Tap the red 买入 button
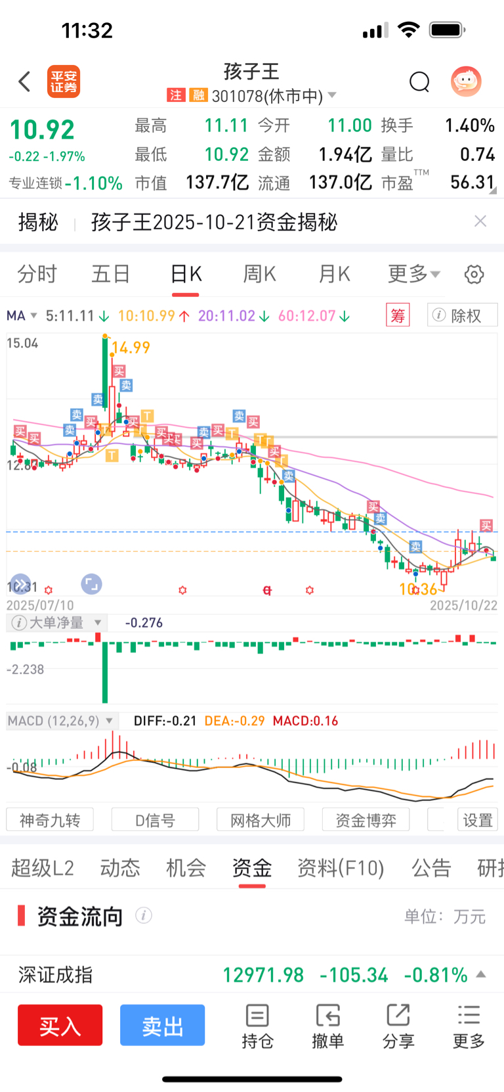 coord(60,1025)
